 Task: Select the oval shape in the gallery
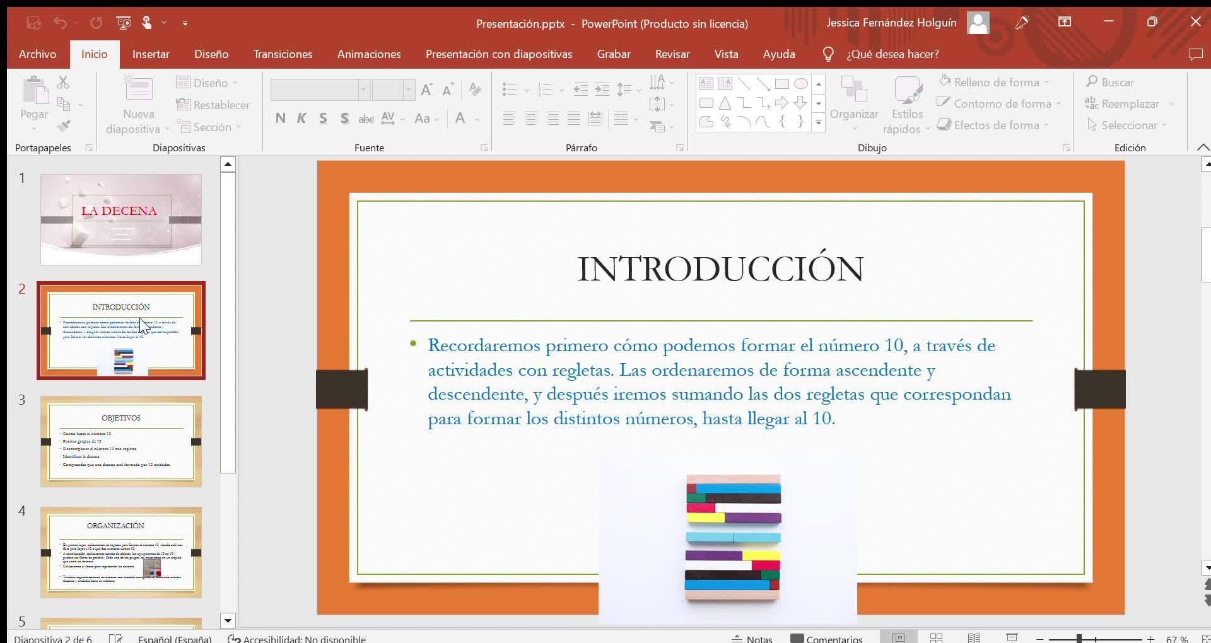[800, 84]
